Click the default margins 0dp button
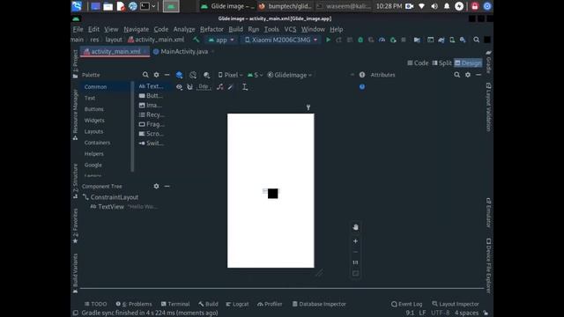Image resolution: width=564 pixels, height=317 pixels. pyautogui.click(x=204, y=86)
